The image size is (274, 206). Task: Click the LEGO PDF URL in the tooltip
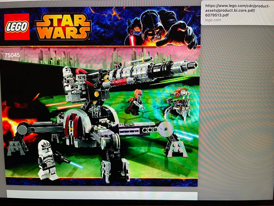tap(237, 11)
